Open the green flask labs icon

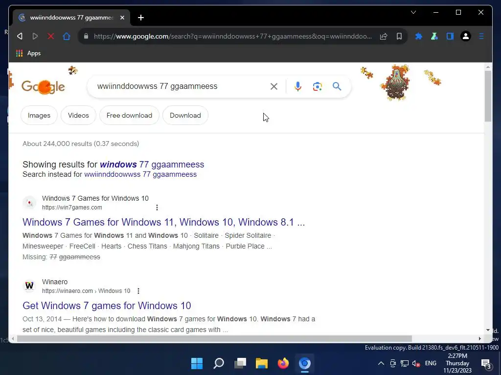tap(434, 36)
